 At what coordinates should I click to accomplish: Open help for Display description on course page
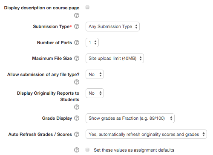pos(77,15)
